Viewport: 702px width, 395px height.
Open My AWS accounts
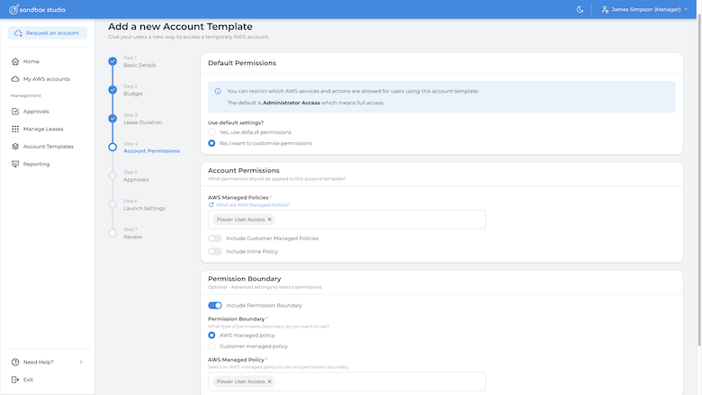coord(48,79)
